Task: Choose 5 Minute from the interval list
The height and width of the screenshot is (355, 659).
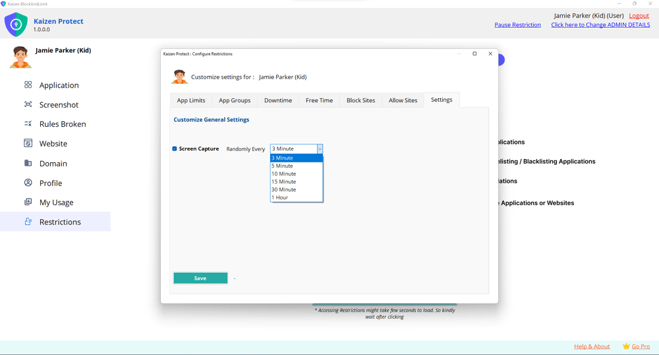Action: pyautogui.click(x=284, y=166)
